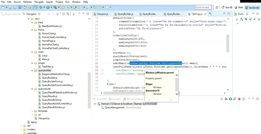The height and width of the screenshot is (134, 261).
Task: Stop the Tomcat server with the red square
Action: pyautogui.click(x=239, y=99)
